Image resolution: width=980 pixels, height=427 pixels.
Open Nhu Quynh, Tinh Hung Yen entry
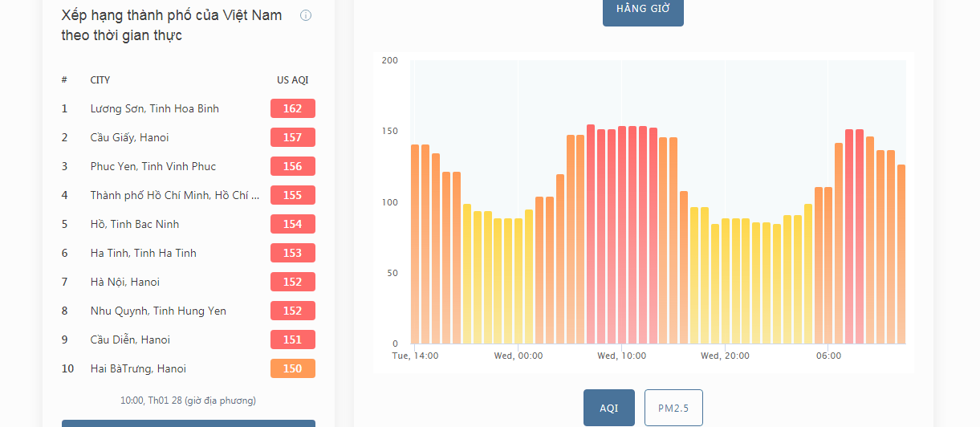click(x=159, y=311)
